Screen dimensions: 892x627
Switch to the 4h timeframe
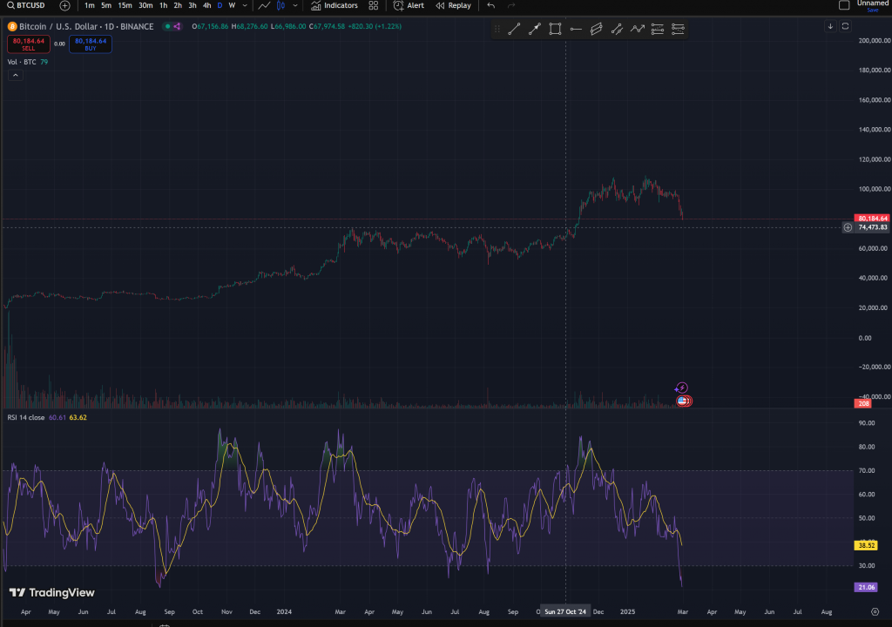pyautogui.click(x=206, y=5)
